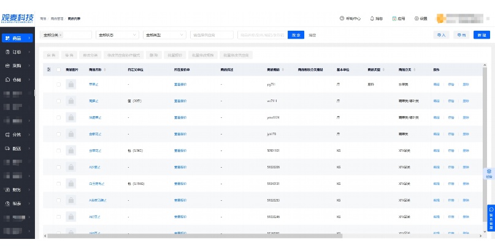Open the 全部类型 type dropdown
495x250 pixels.
(164, 35)
